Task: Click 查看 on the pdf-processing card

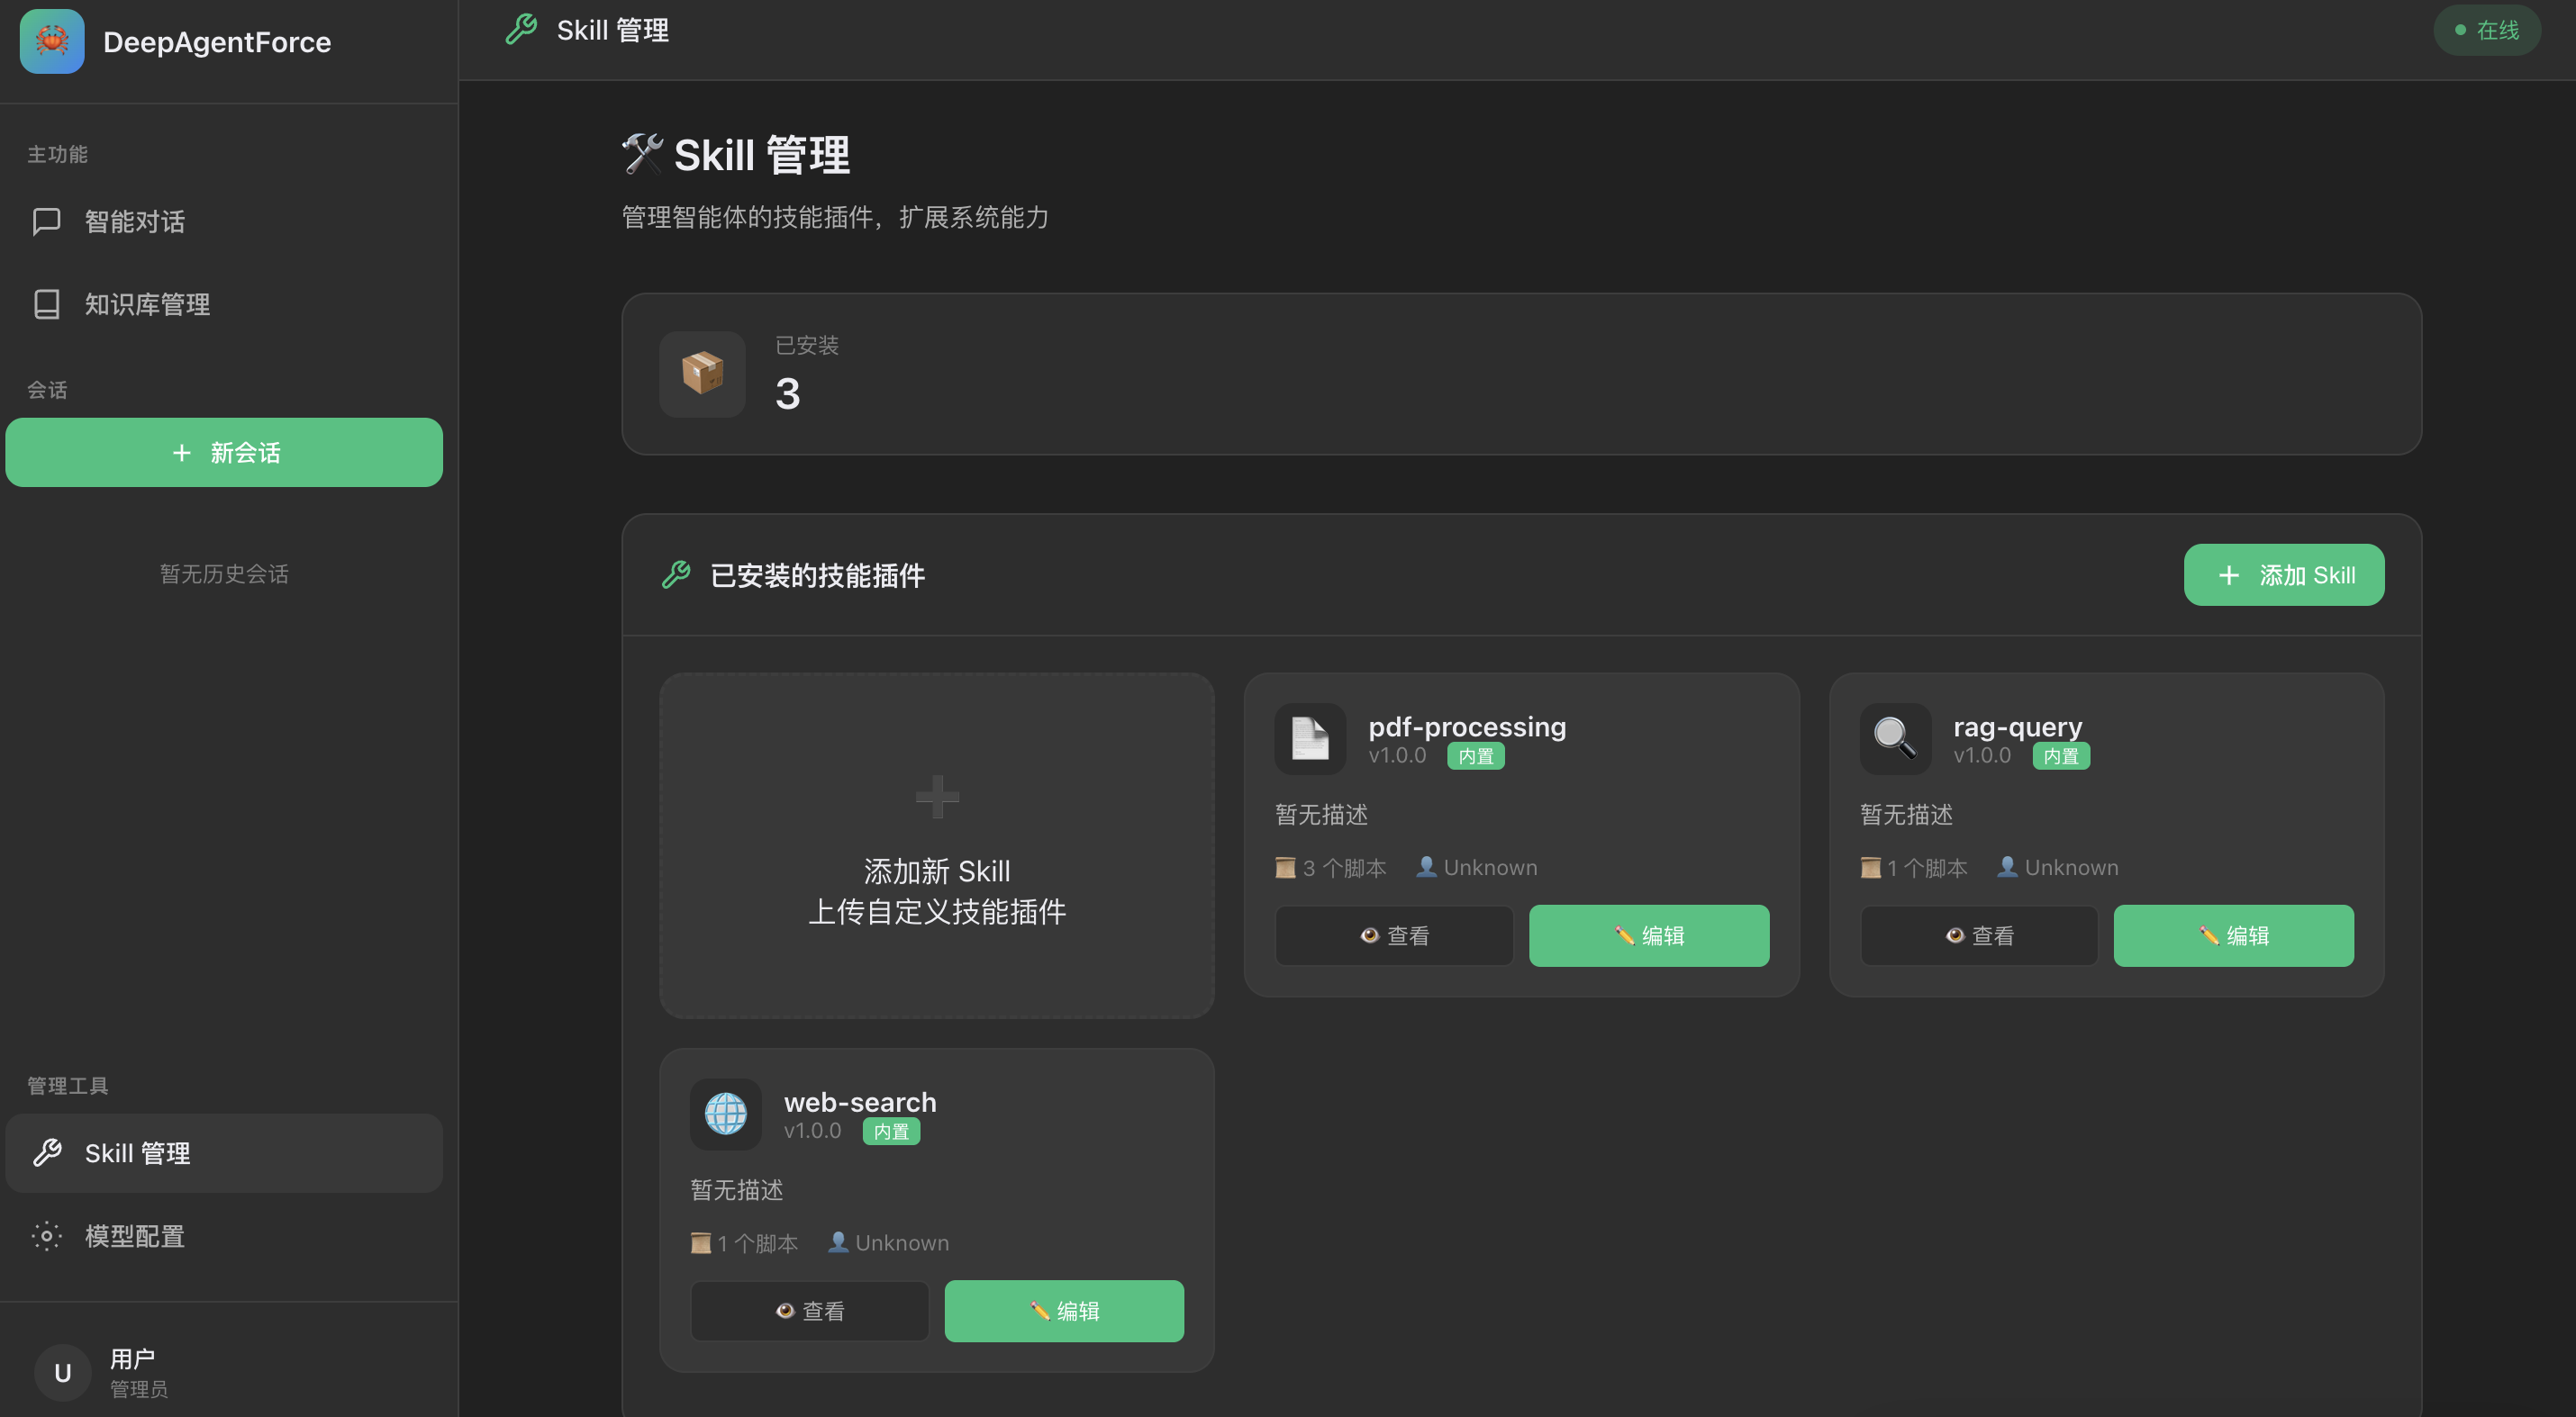Action: click(x=1393, y=935)
